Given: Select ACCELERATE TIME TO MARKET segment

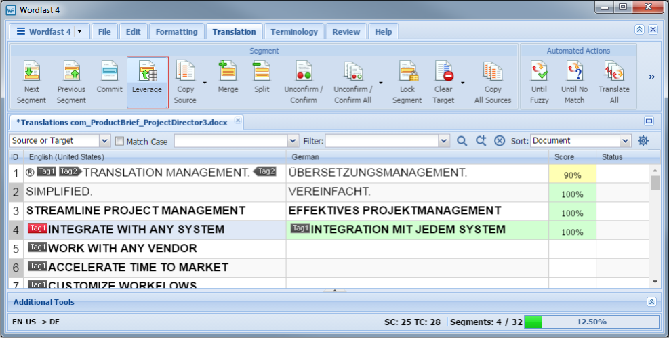Looking at the screenshot, I should [138, 268].
